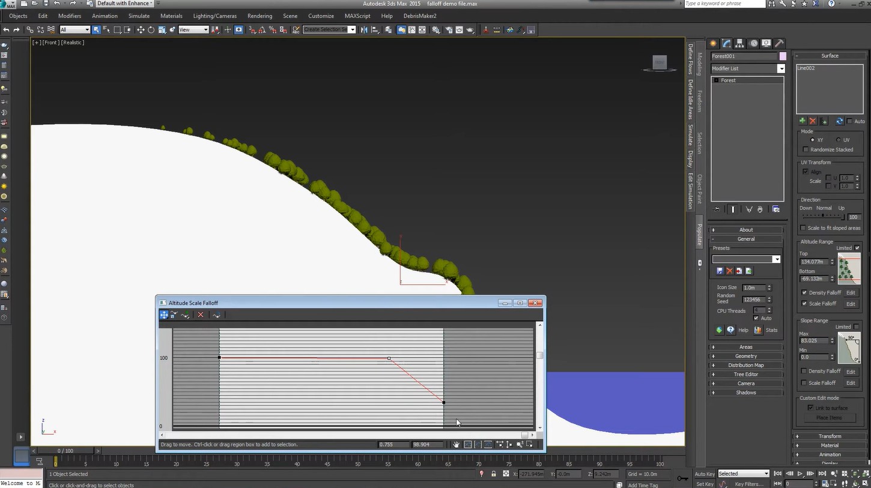Expand the Distribution Map rollout
871x488 pixels.
[746, 365]
